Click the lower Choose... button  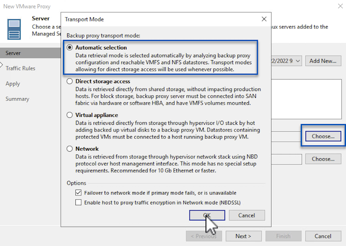[323, 159]
